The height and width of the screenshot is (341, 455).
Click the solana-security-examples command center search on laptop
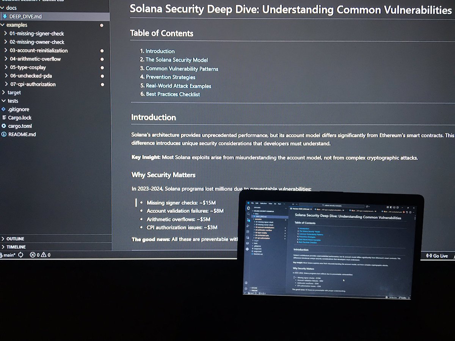(332, 206)
